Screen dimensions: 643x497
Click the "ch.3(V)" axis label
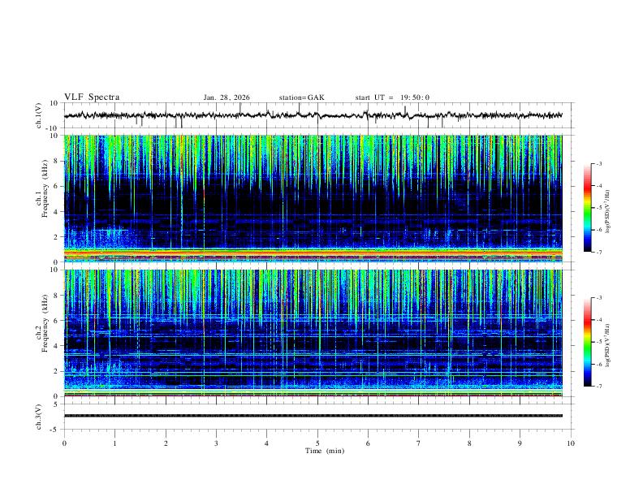pos(39,417)
